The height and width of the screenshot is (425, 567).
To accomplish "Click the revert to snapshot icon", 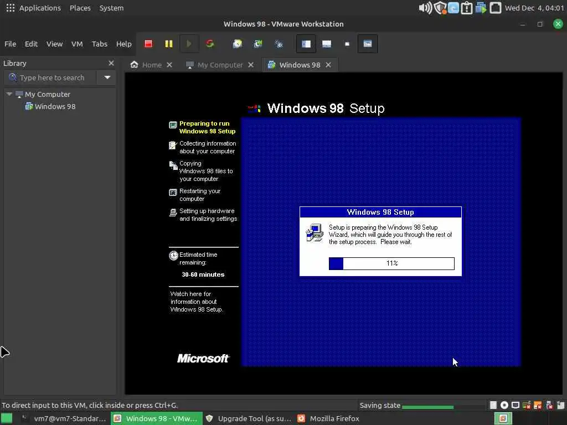I will click(x=258, y=44).
